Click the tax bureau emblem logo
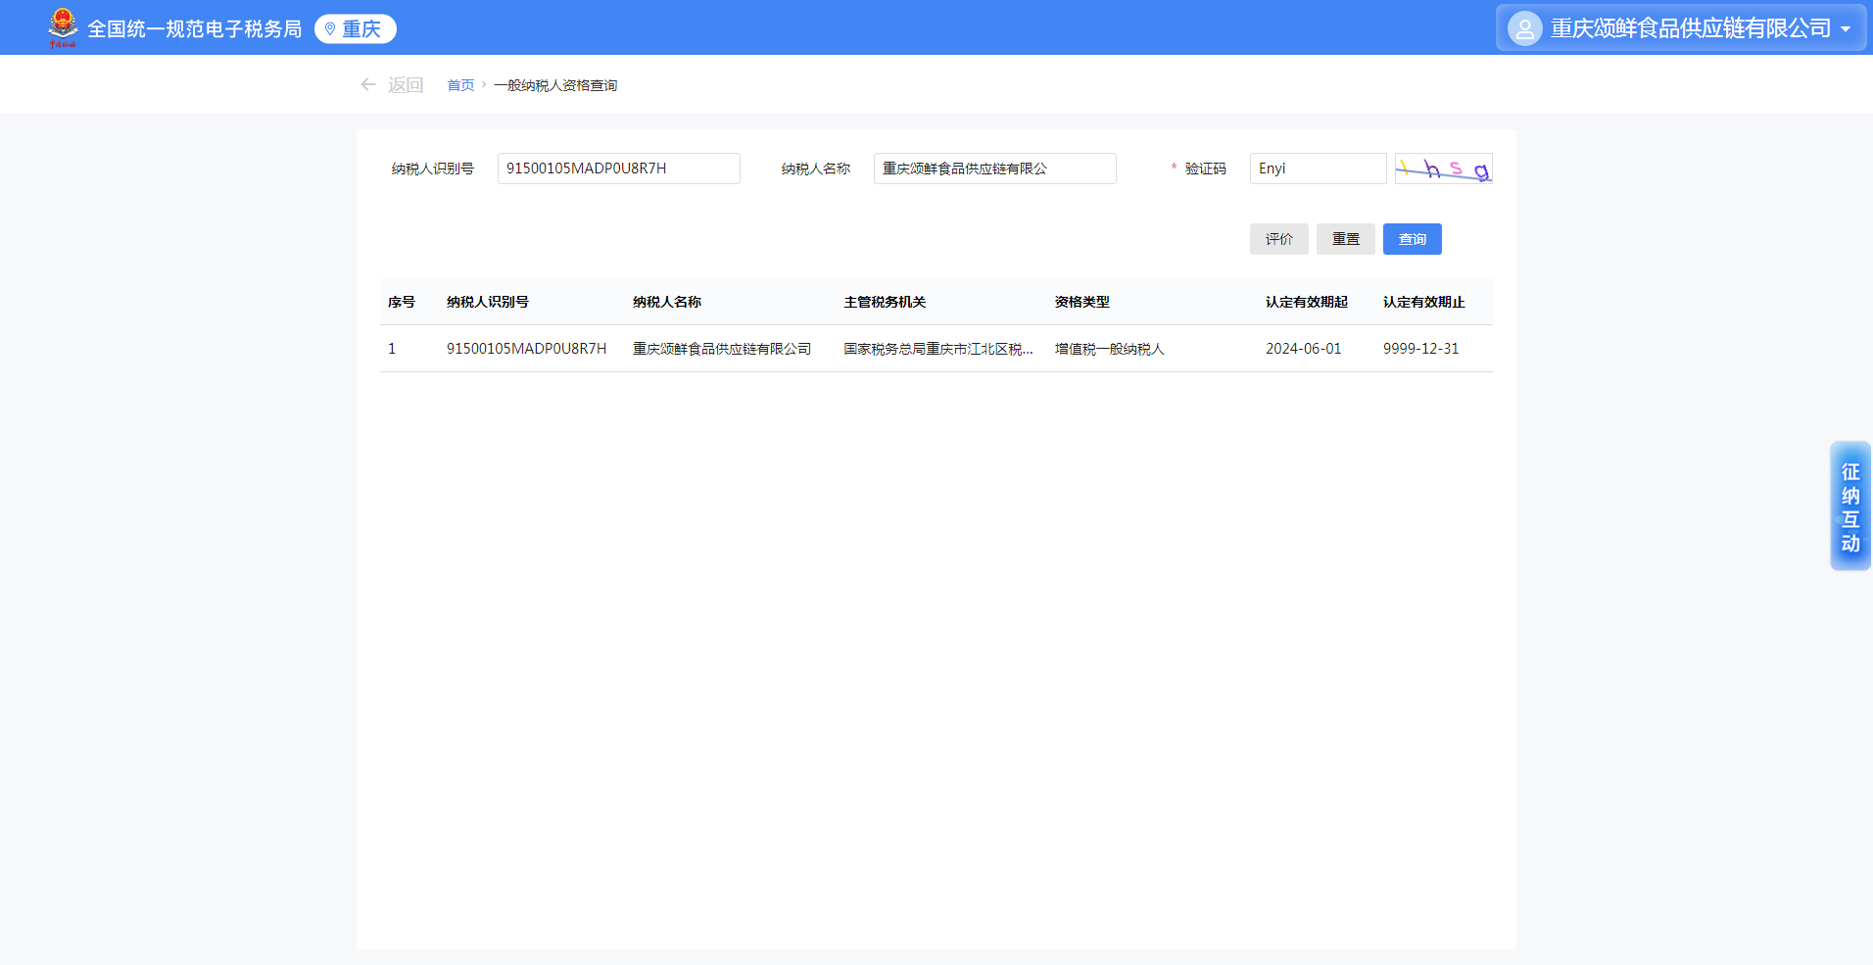Screen dimensions: 1873x965 point(63,27)
